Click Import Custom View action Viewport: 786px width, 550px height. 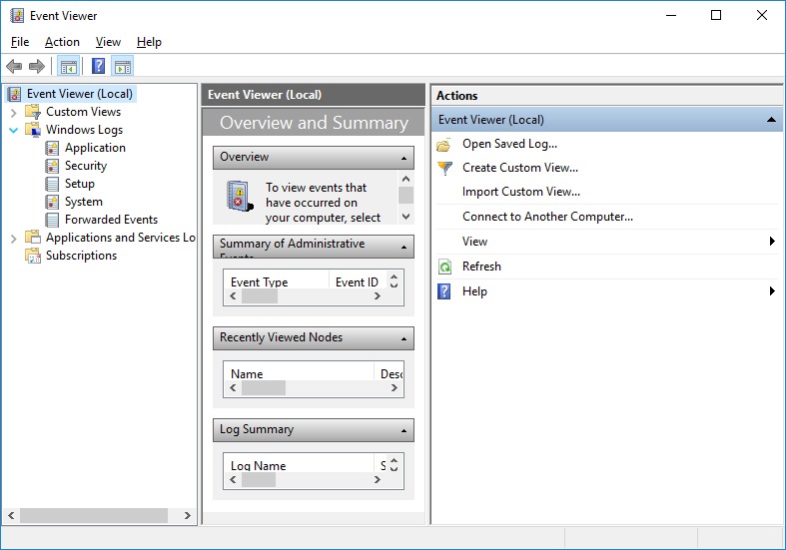coord(520,192)
